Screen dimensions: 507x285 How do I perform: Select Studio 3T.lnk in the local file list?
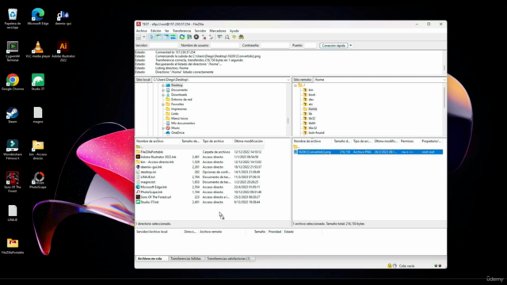[x=150, y=202]
